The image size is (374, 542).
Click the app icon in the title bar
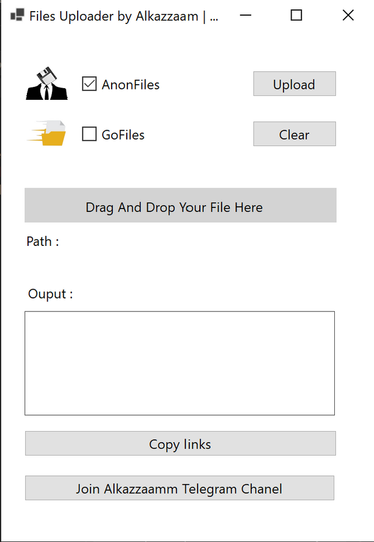tap(17, 16)
